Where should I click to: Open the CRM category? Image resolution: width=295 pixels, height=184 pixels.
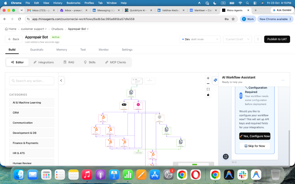(x=32, y=113)
